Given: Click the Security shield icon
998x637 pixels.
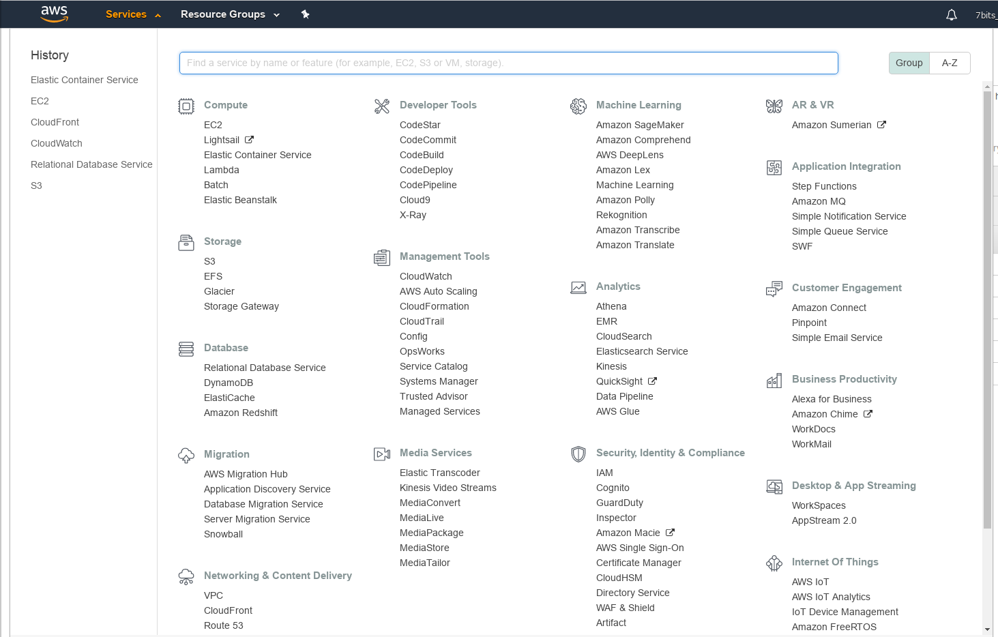Looking at the screenshot, I should tap(578, 454).
